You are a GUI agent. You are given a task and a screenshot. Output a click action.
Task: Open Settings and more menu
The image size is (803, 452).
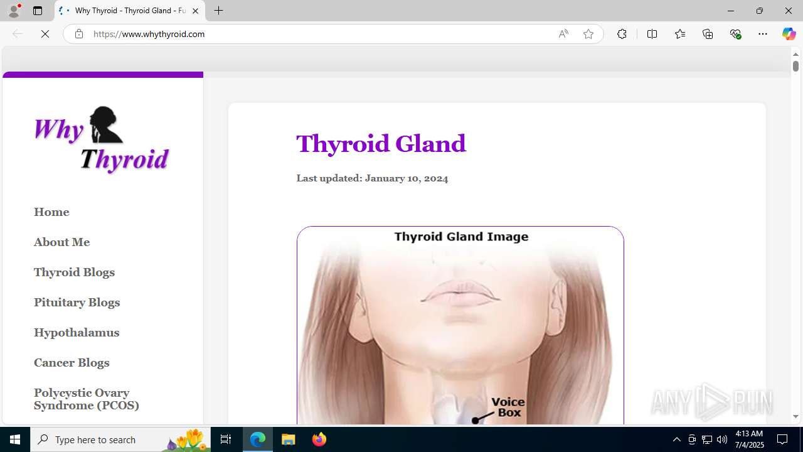point(763,34)
